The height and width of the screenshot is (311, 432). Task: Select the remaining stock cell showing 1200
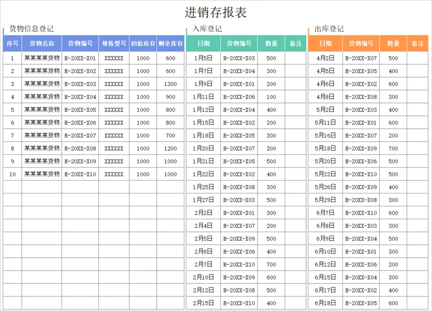tap(171, 148)
